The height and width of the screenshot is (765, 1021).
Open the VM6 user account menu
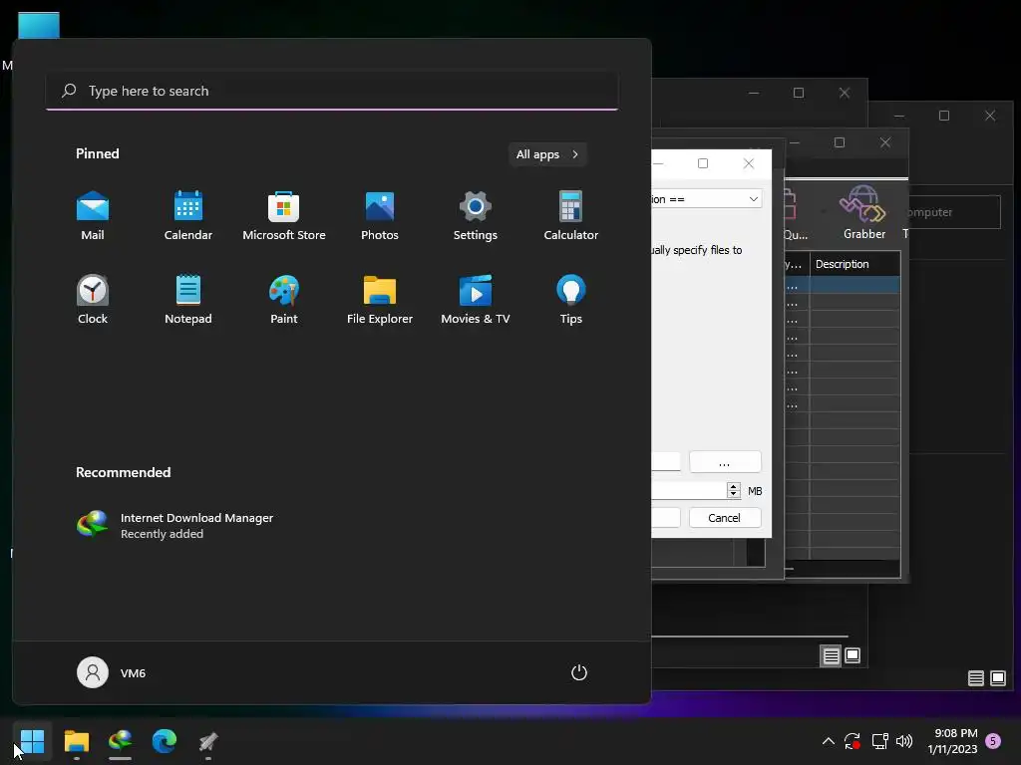(x=112, y=672)
